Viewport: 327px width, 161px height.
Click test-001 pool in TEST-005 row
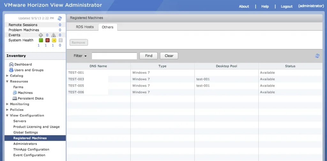(203, 86)
